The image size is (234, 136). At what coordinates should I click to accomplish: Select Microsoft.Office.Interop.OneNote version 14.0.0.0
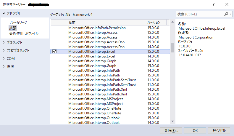pyautogui.click(x=110, y=108)
